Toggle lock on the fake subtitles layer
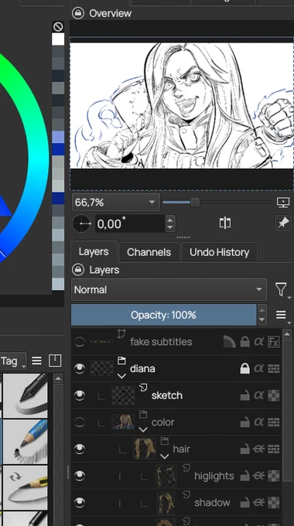The image size is (294, 526). tap(245, 342)
